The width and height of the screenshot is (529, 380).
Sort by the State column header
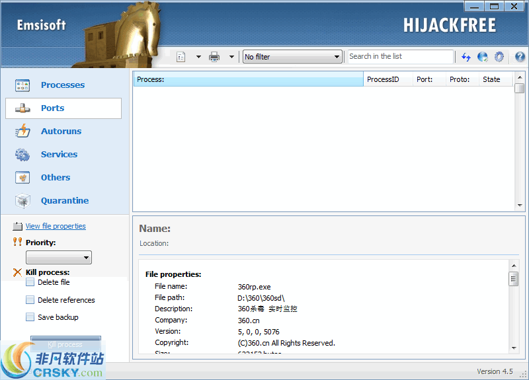(497, 79)
